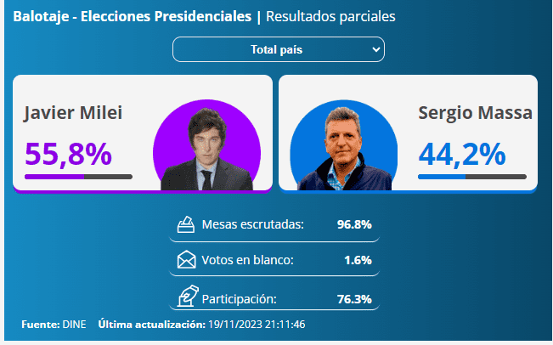Select the Participación label
This screenshot has height=345, width=553.
pos(240,298)
